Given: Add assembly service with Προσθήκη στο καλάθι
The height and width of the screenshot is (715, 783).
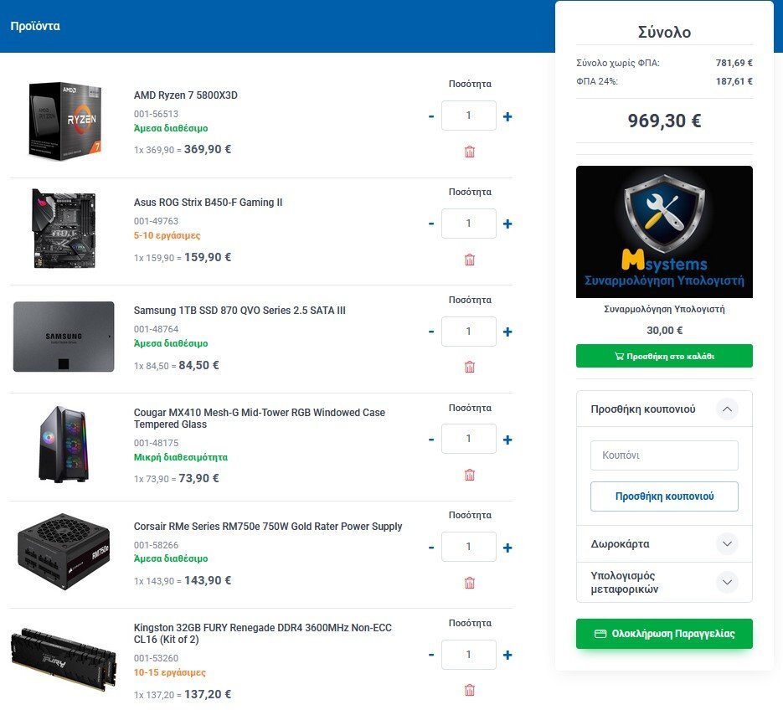Looking at the screenshot, I should [x=664, y=356].
